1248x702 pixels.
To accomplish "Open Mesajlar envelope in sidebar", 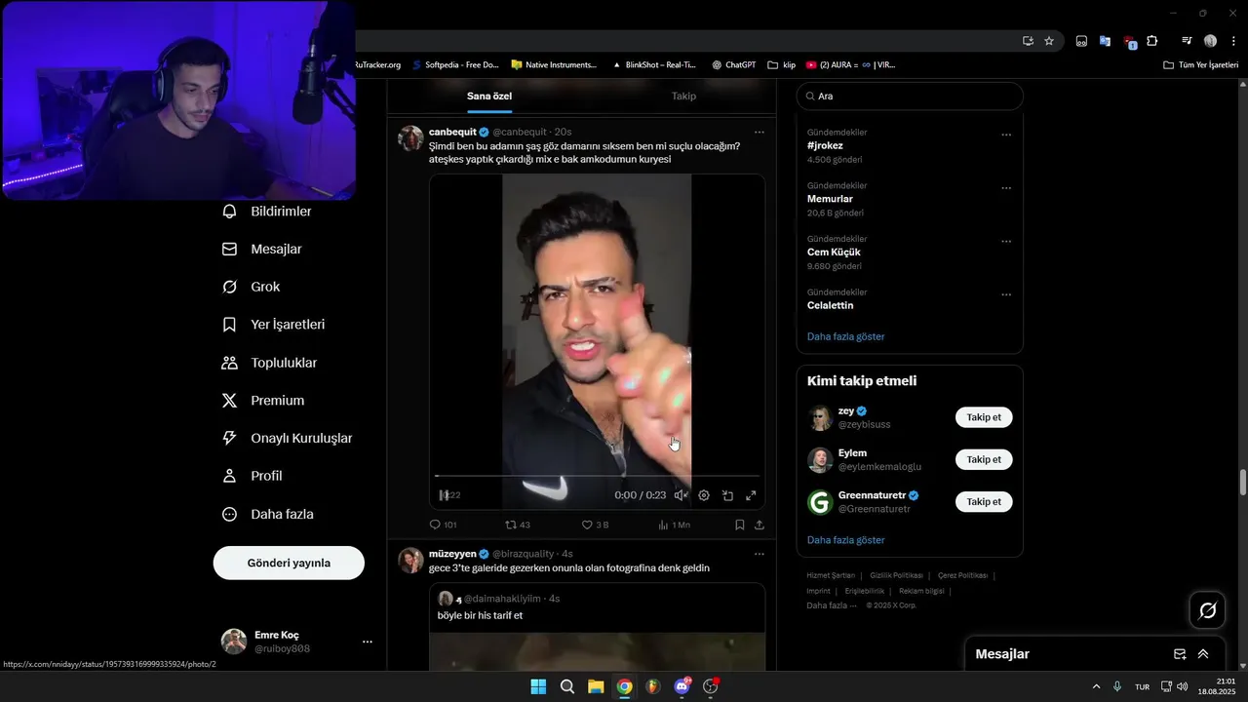I will [x=261, y=250].
